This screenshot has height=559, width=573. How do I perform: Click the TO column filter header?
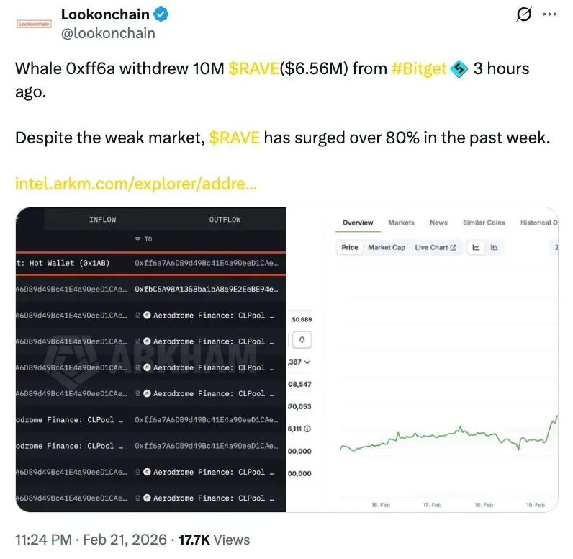coord(143,239)
